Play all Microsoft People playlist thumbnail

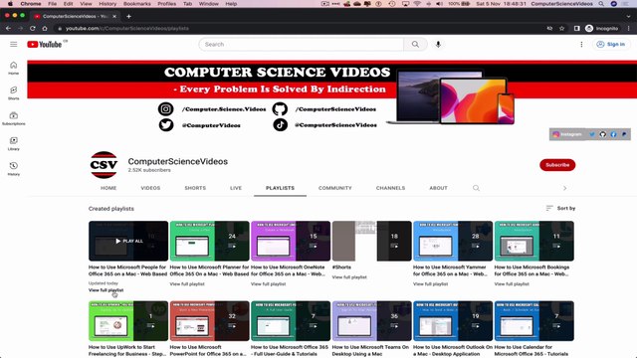[x=128, y=241]
